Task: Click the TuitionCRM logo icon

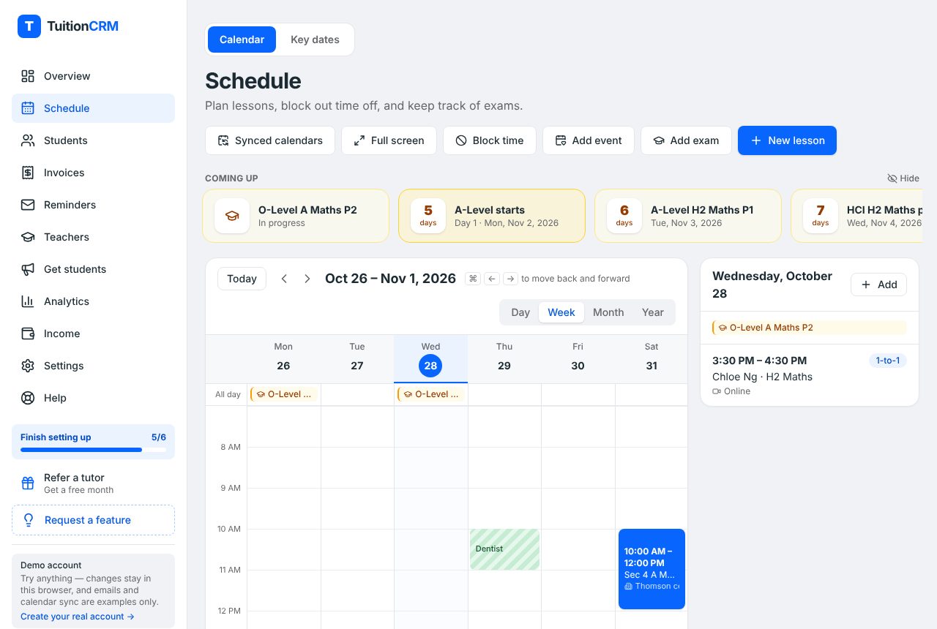Action: pyautogui.click(x=29, y=26)
